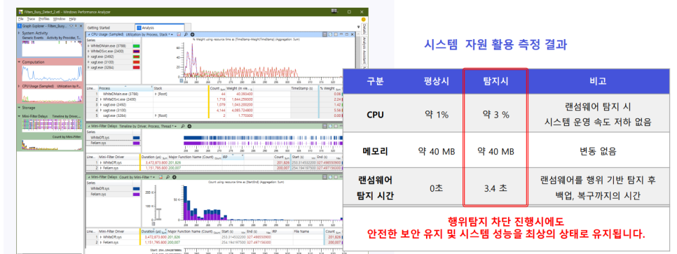The width and height of the screenshot is (677, 254).
Task: Expand System Activity in Graph Explorer
Action: tap(19, 33)
